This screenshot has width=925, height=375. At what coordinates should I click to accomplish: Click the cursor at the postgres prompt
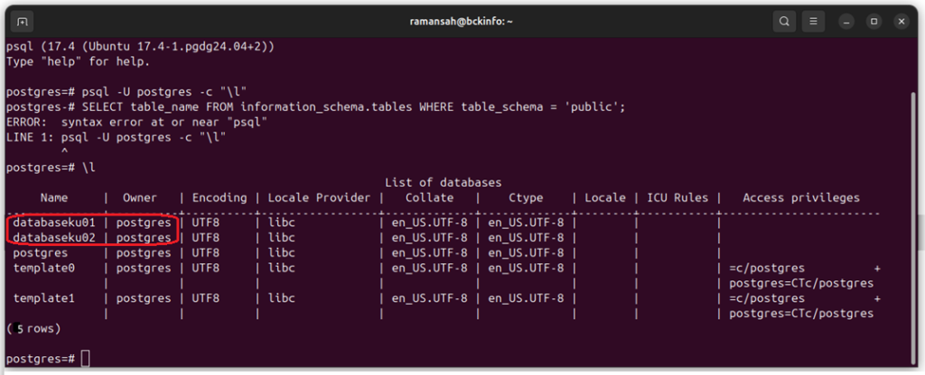pos(86,358)
